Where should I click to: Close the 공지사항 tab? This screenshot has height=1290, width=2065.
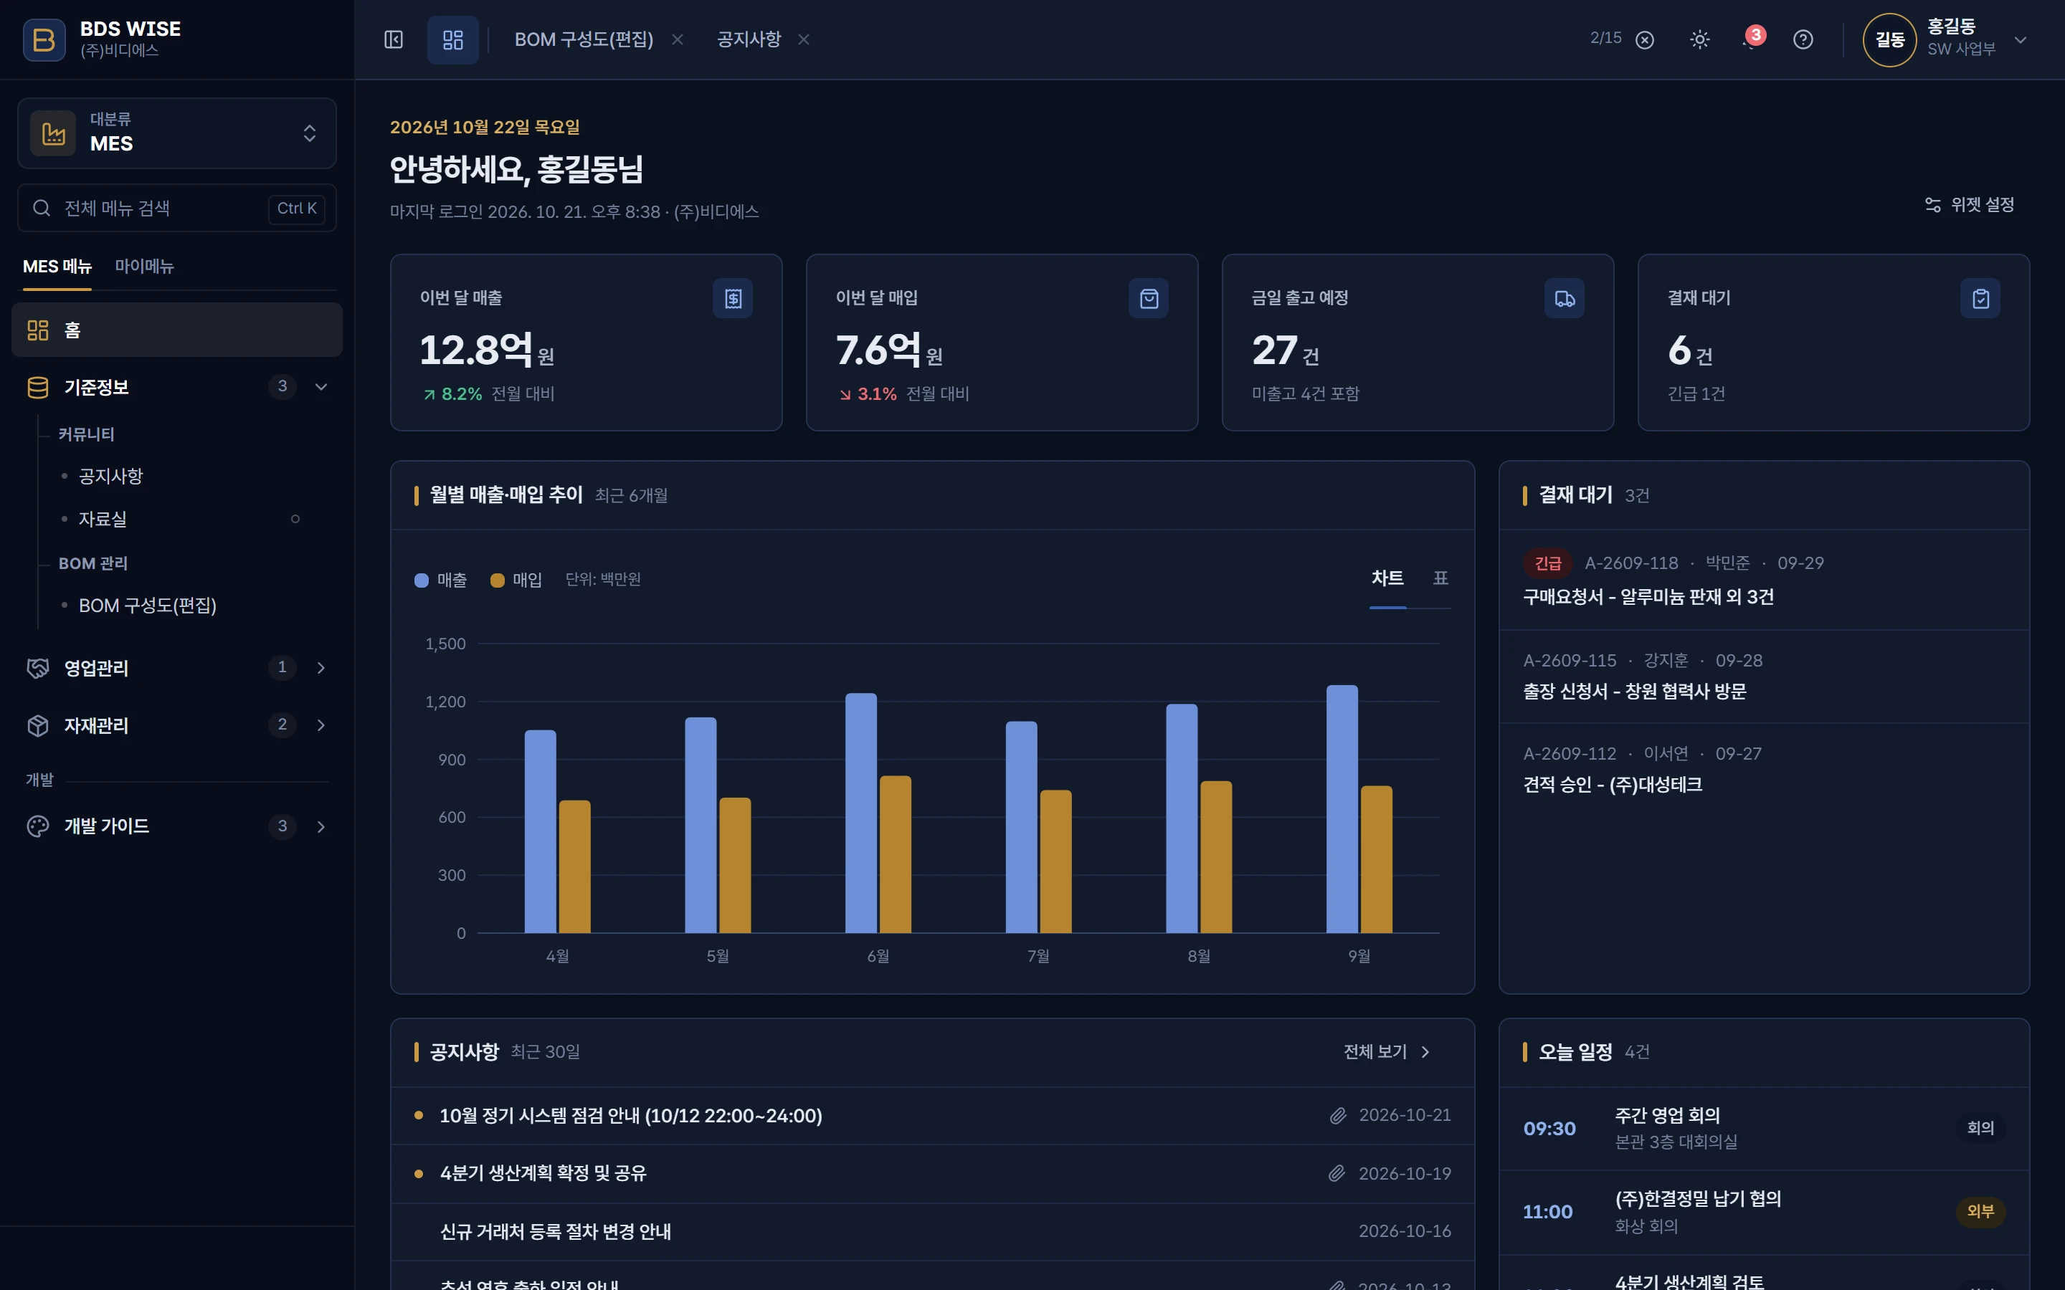804,39
